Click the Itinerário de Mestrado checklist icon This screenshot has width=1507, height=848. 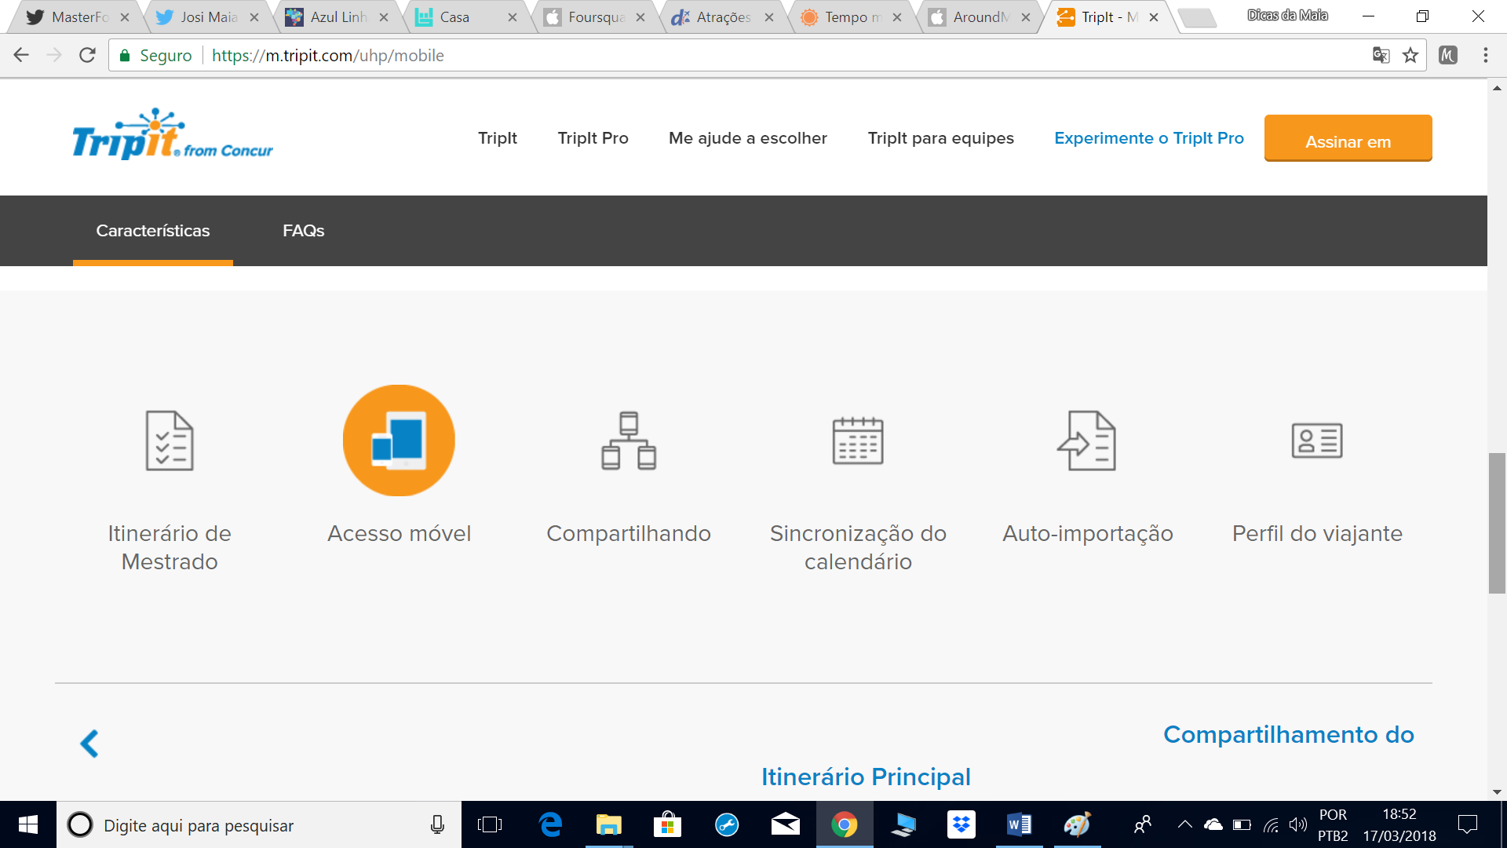(x=170, y=440)
